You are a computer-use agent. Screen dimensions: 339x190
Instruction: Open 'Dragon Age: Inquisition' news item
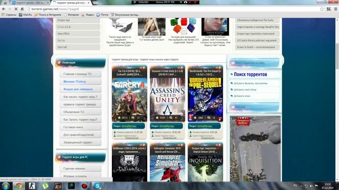point(257,34)
